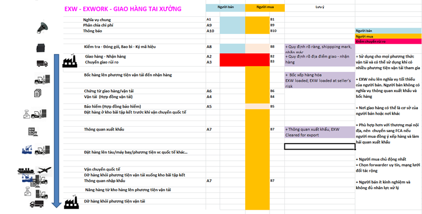Click the A1 code cell
The image size is (422, 214).
click(209, 20)
